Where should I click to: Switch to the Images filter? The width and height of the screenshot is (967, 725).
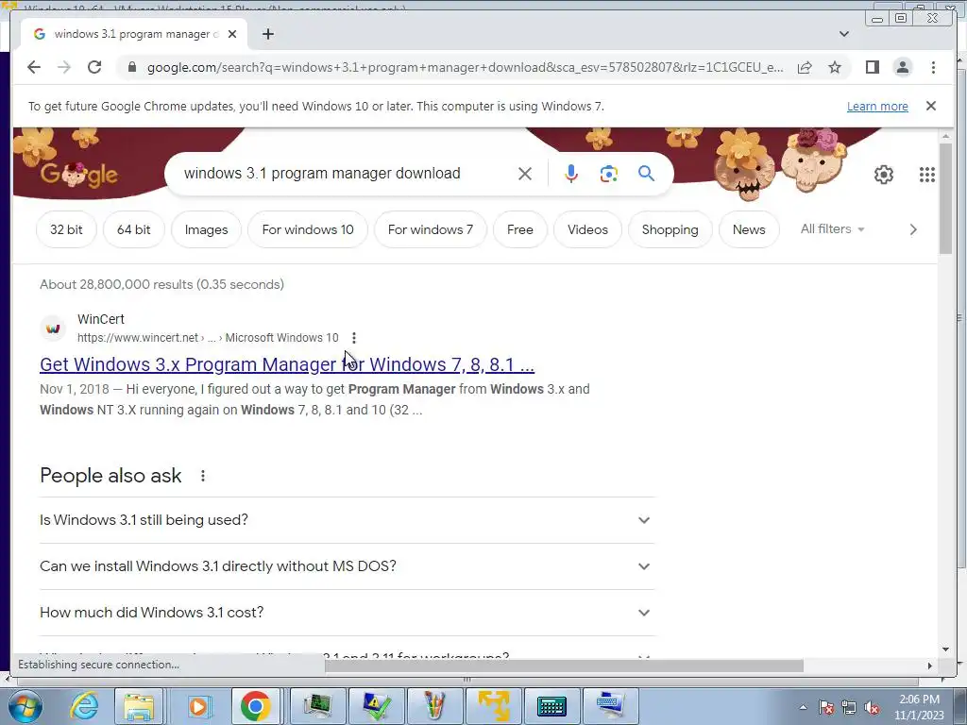coord(206,229)
